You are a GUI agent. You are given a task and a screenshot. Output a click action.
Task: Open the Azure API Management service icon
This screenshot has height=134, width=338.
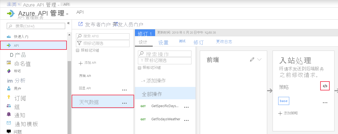(11, 13)
